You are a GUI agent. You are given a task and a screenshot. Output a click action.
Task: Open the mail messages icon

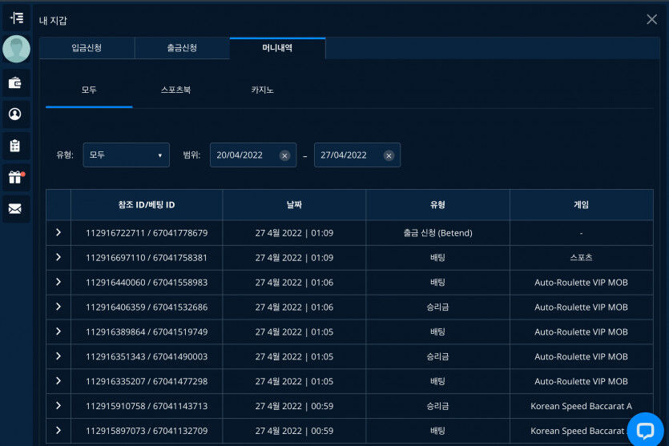[15, 209]
